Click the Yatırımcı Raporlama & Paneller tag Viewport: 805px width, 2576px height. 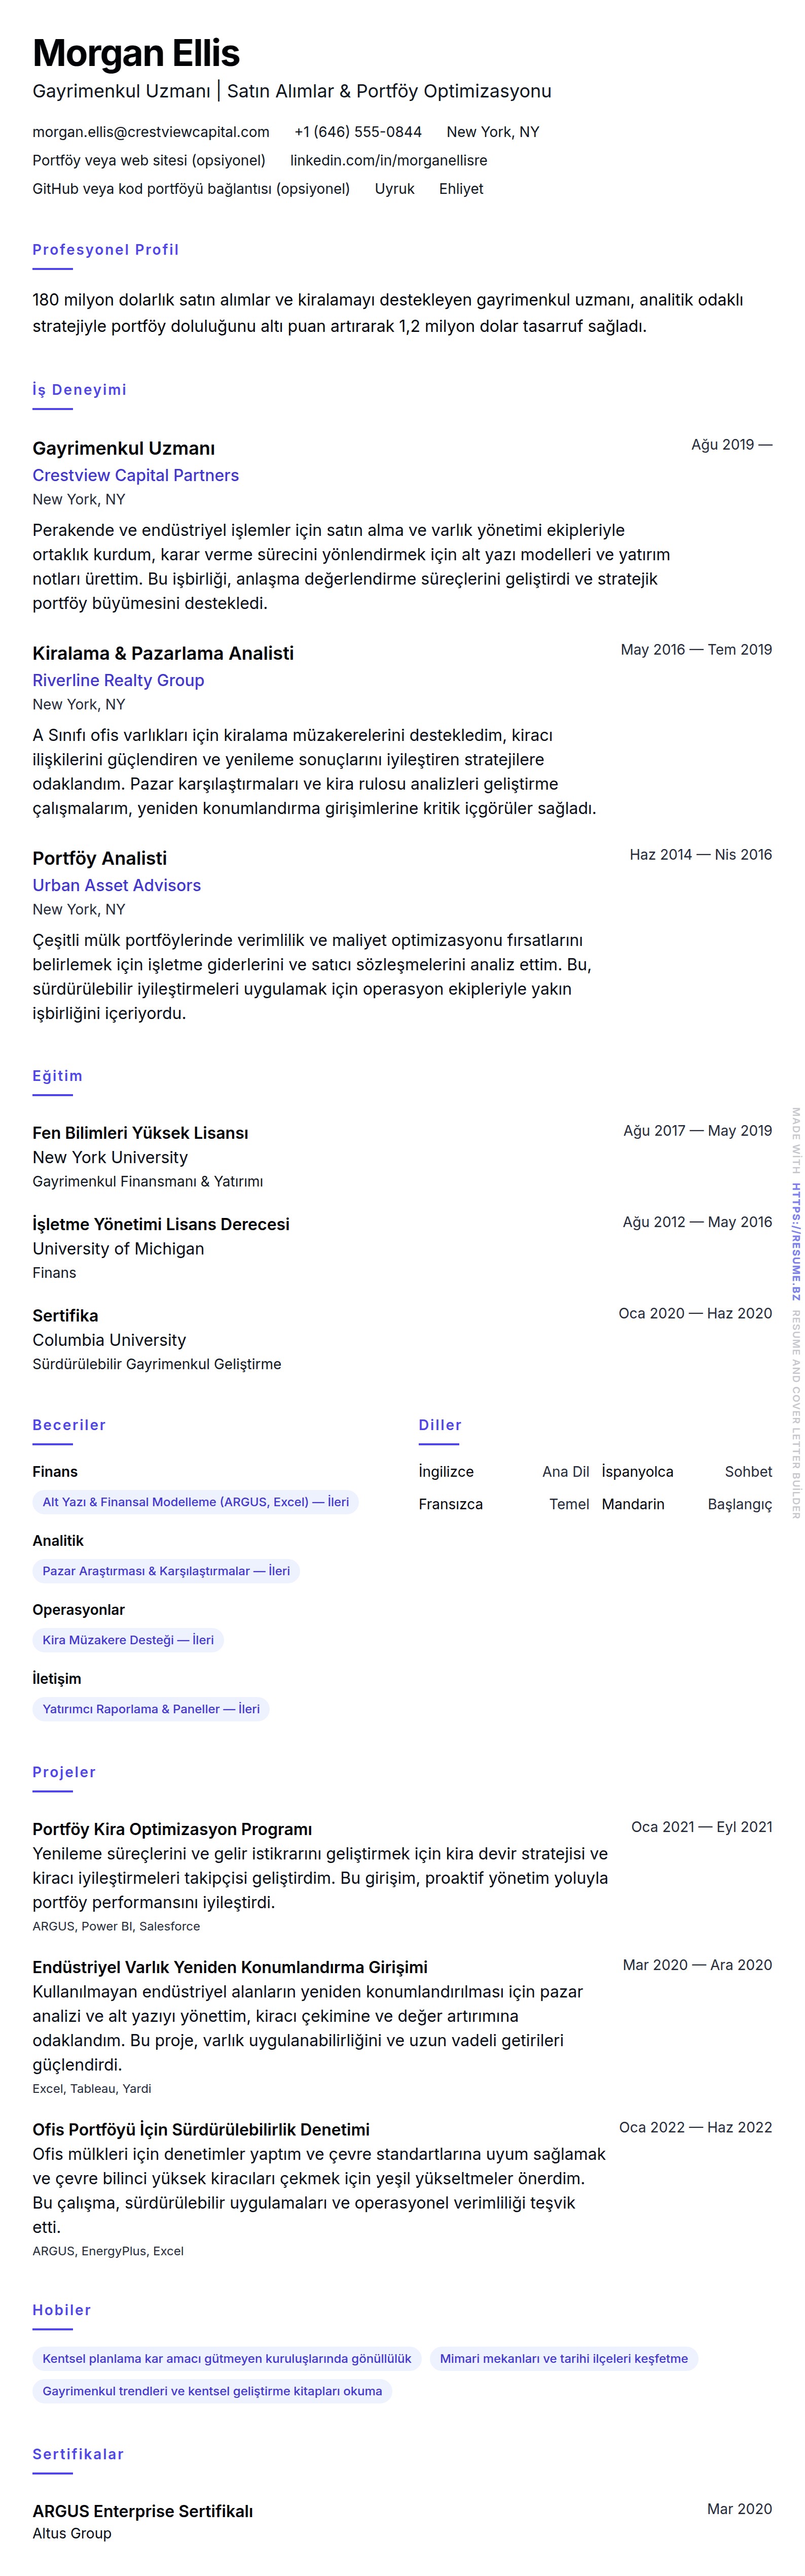coord(151,1709)
